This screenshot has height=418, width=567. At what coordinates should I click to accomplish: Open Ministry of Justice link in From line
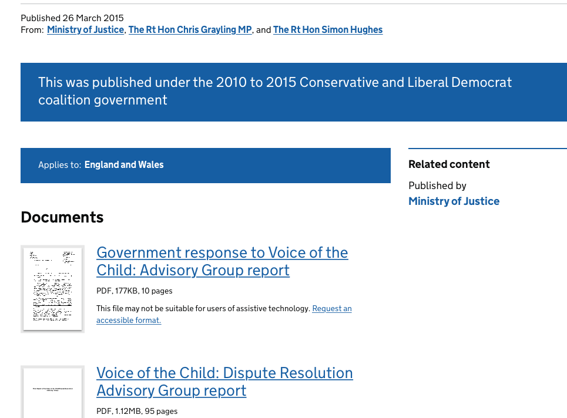point(85,30)
